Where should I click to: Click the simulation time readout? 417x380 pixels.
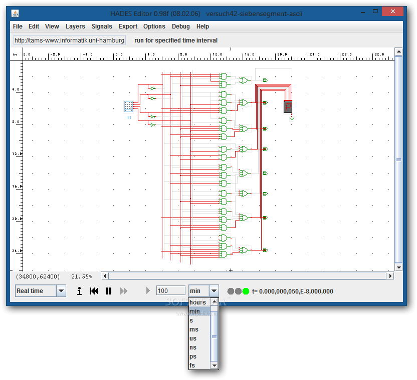pyautogui.click(x=293, y=291)
